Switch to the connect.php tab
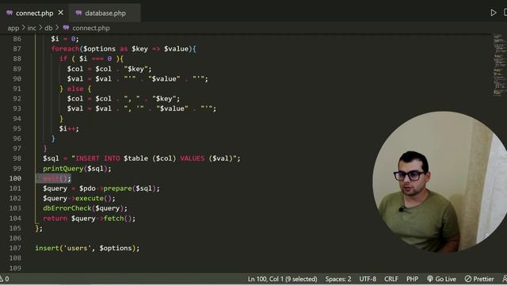Viewport: 507px width, 285px height. [34, 13]
